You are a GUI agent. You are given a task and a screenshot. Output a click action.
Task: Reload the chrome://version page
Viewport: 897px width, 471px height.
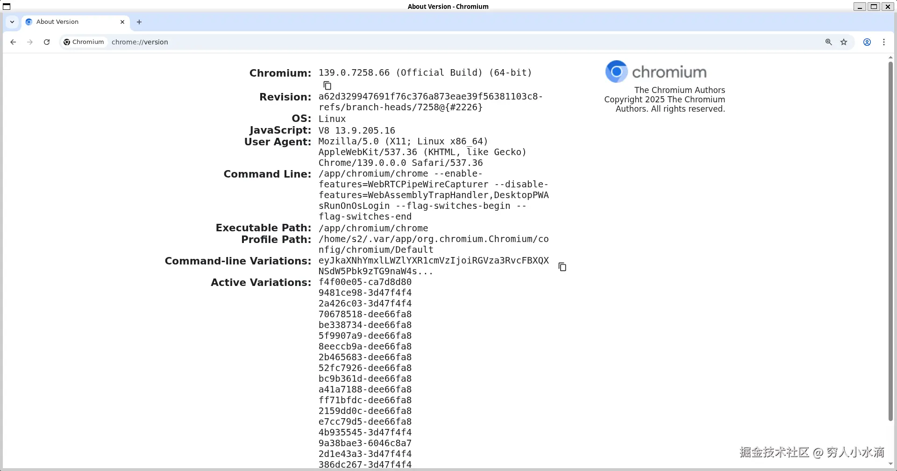[x=47, y=42]
